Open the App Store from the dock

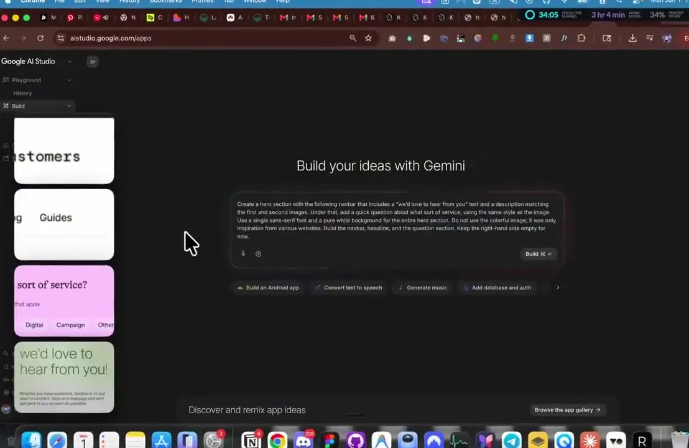161,440
